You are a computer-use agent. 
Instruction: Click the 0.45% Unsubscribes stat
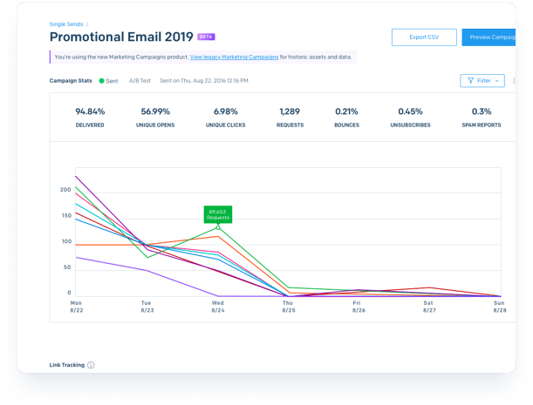coord(410,118)
